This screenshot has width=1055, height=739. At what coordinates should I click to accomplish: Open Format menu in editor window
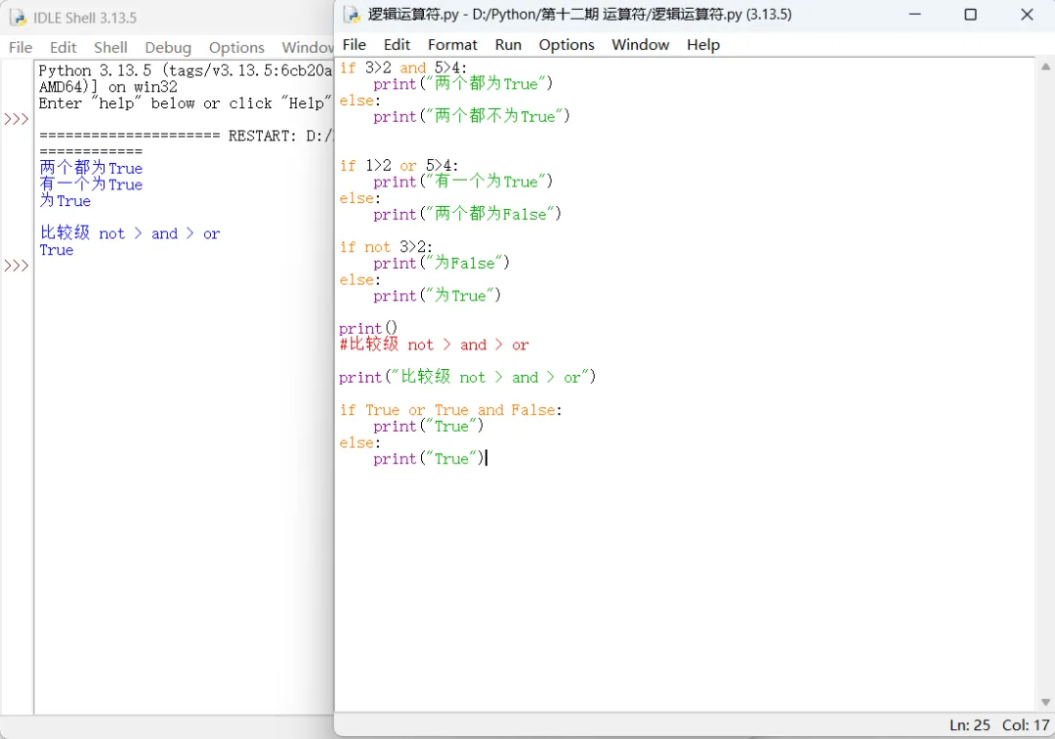[x=452, y=44]
